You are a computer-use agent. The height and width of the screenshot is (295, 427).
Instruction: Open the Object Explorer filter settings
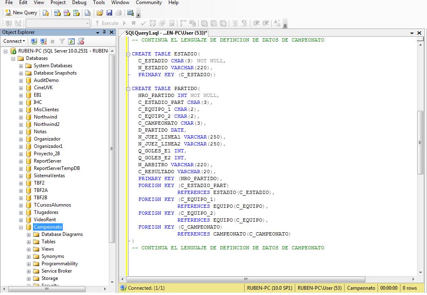coord(62,41)
